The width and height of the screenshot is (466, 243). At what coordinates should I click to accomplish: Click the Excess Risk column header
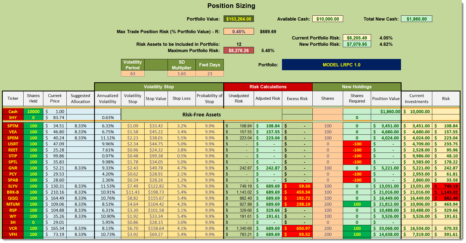297,98
